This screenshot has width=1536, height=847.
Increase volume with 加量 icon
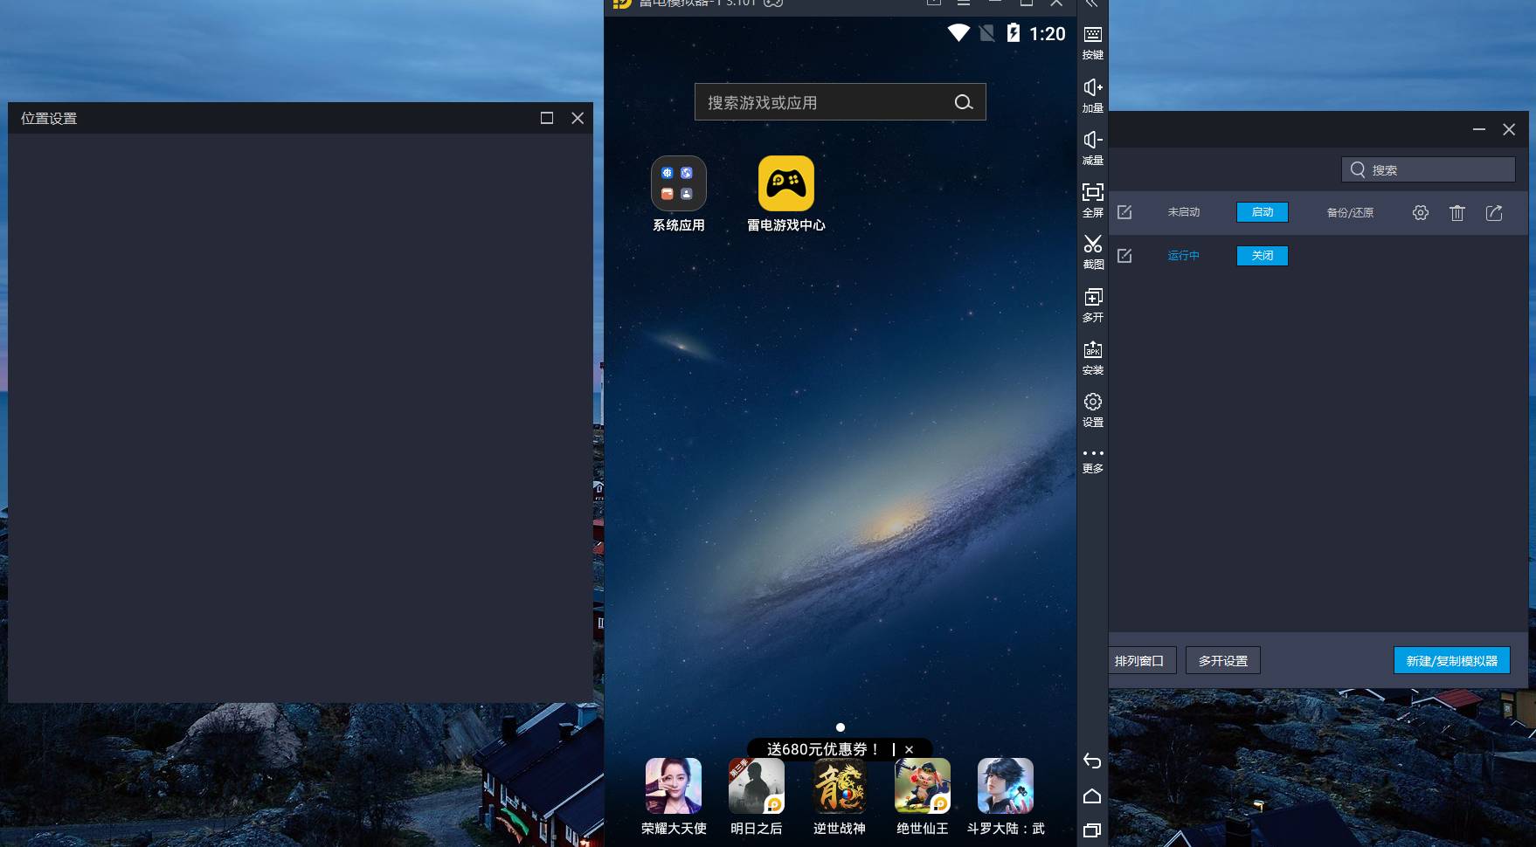tap(1092, 95)
